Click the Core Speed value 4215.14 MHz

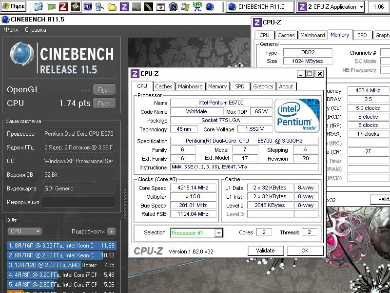(x=193, y=188)
